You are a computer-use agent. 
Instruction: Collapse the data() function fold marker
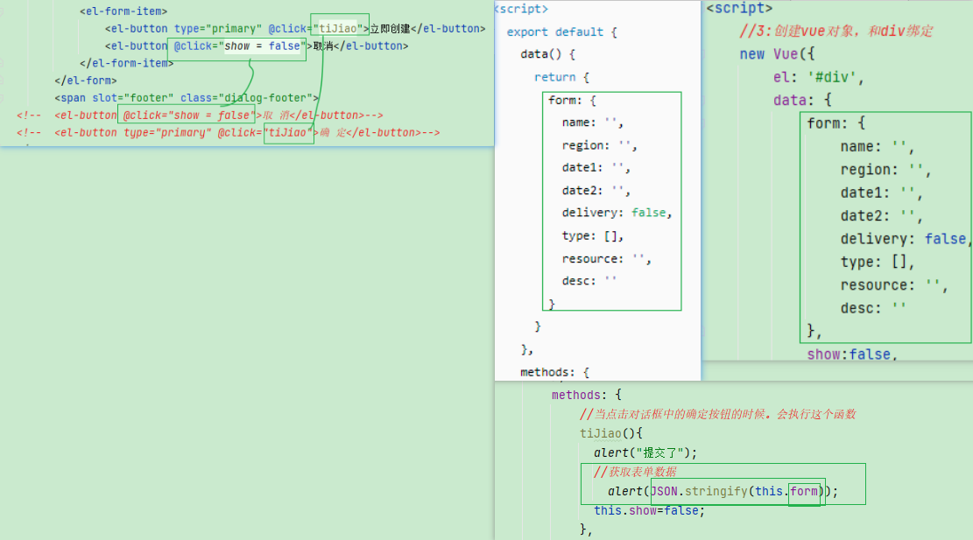coord(501,53)
